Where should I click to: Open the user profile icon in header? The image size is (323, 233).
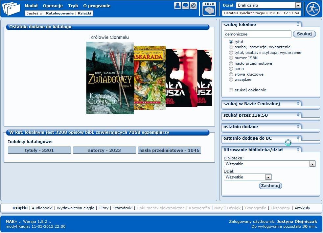[177, 5]
